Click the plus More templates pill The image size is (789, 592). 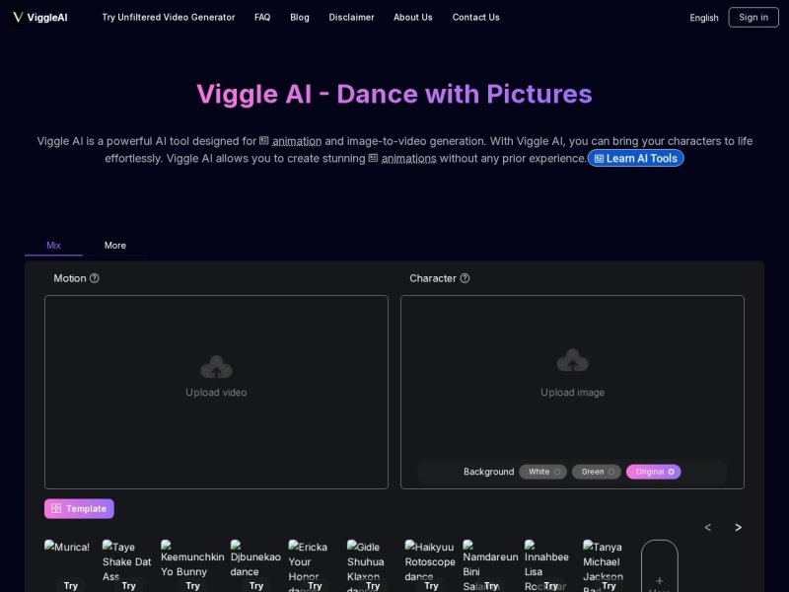[660, 566]
